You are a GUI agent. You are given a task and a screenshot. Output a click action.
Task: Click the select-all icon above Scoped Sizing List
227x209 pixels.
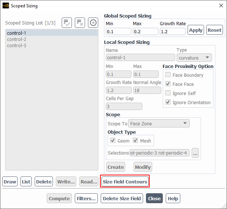pos(67,23)
